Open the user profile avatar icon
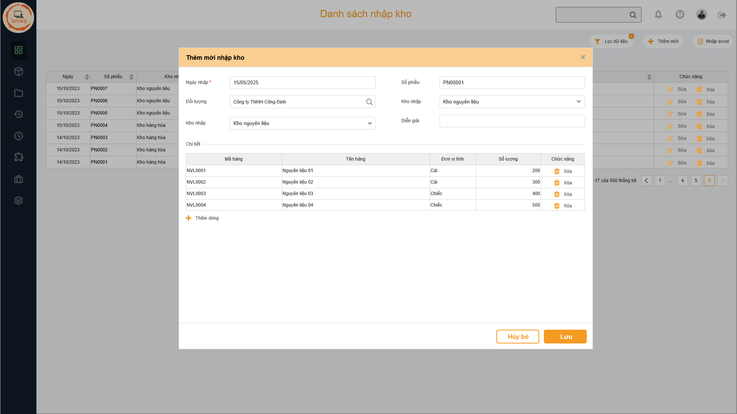The width and height of the screenshot is (737, 414). 701,15
